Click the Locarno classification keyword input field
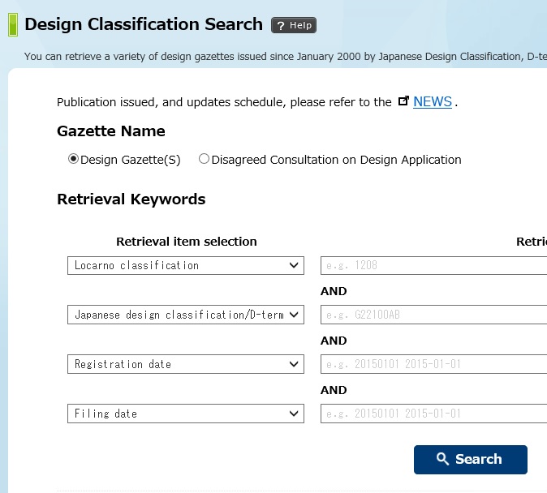 [434, 265]
